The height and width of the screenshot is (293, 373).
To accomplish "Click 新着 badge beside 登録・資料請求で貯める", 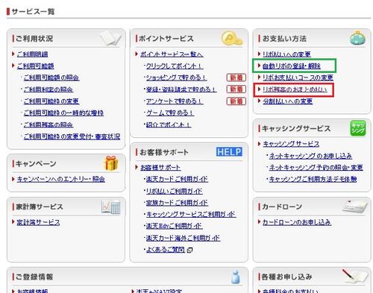I will pyautogui.click(x=236, y=89).
